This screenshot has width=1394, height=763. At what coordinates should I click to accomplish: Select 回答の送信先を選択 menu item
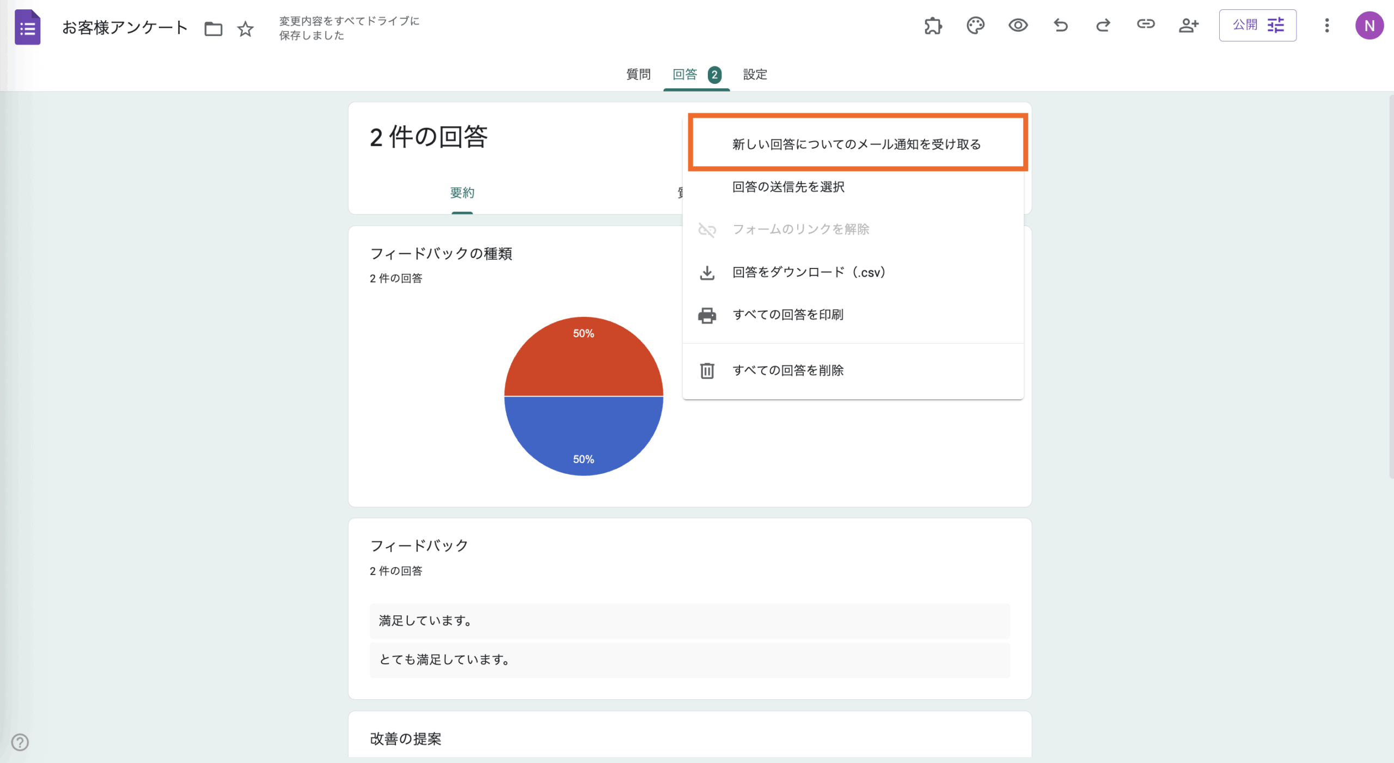point(788,187)
